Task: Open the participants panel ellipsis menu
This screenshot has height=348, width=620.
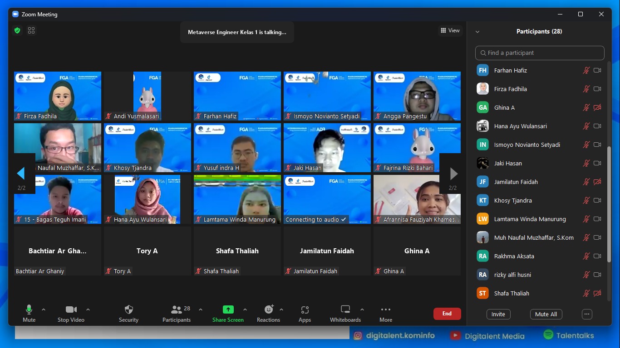Action: coord(587,314)
